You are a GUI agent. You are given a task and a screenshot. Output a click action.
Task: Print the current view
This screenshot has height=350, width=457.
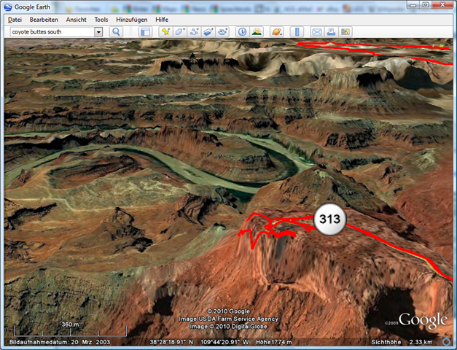(331, 32)
